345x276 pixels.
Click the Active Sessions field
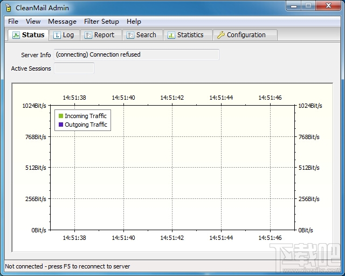tap(74, 68)
